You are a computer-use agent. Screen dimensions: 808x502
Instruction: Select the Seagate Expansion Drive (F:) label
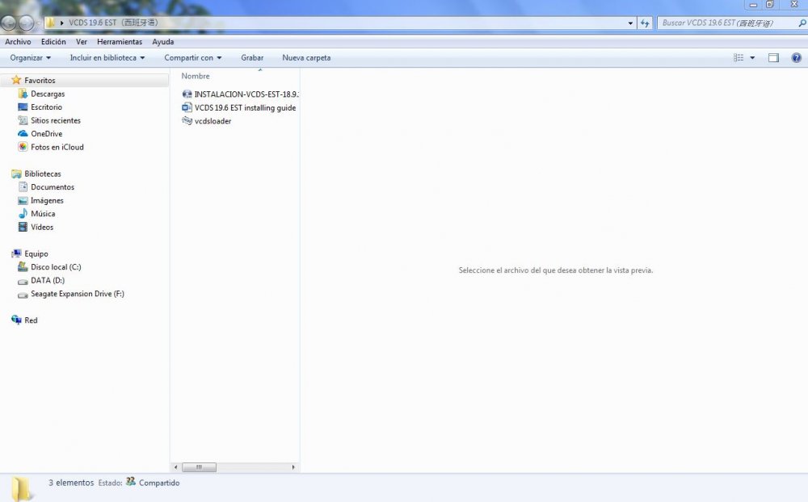[78, 294]
